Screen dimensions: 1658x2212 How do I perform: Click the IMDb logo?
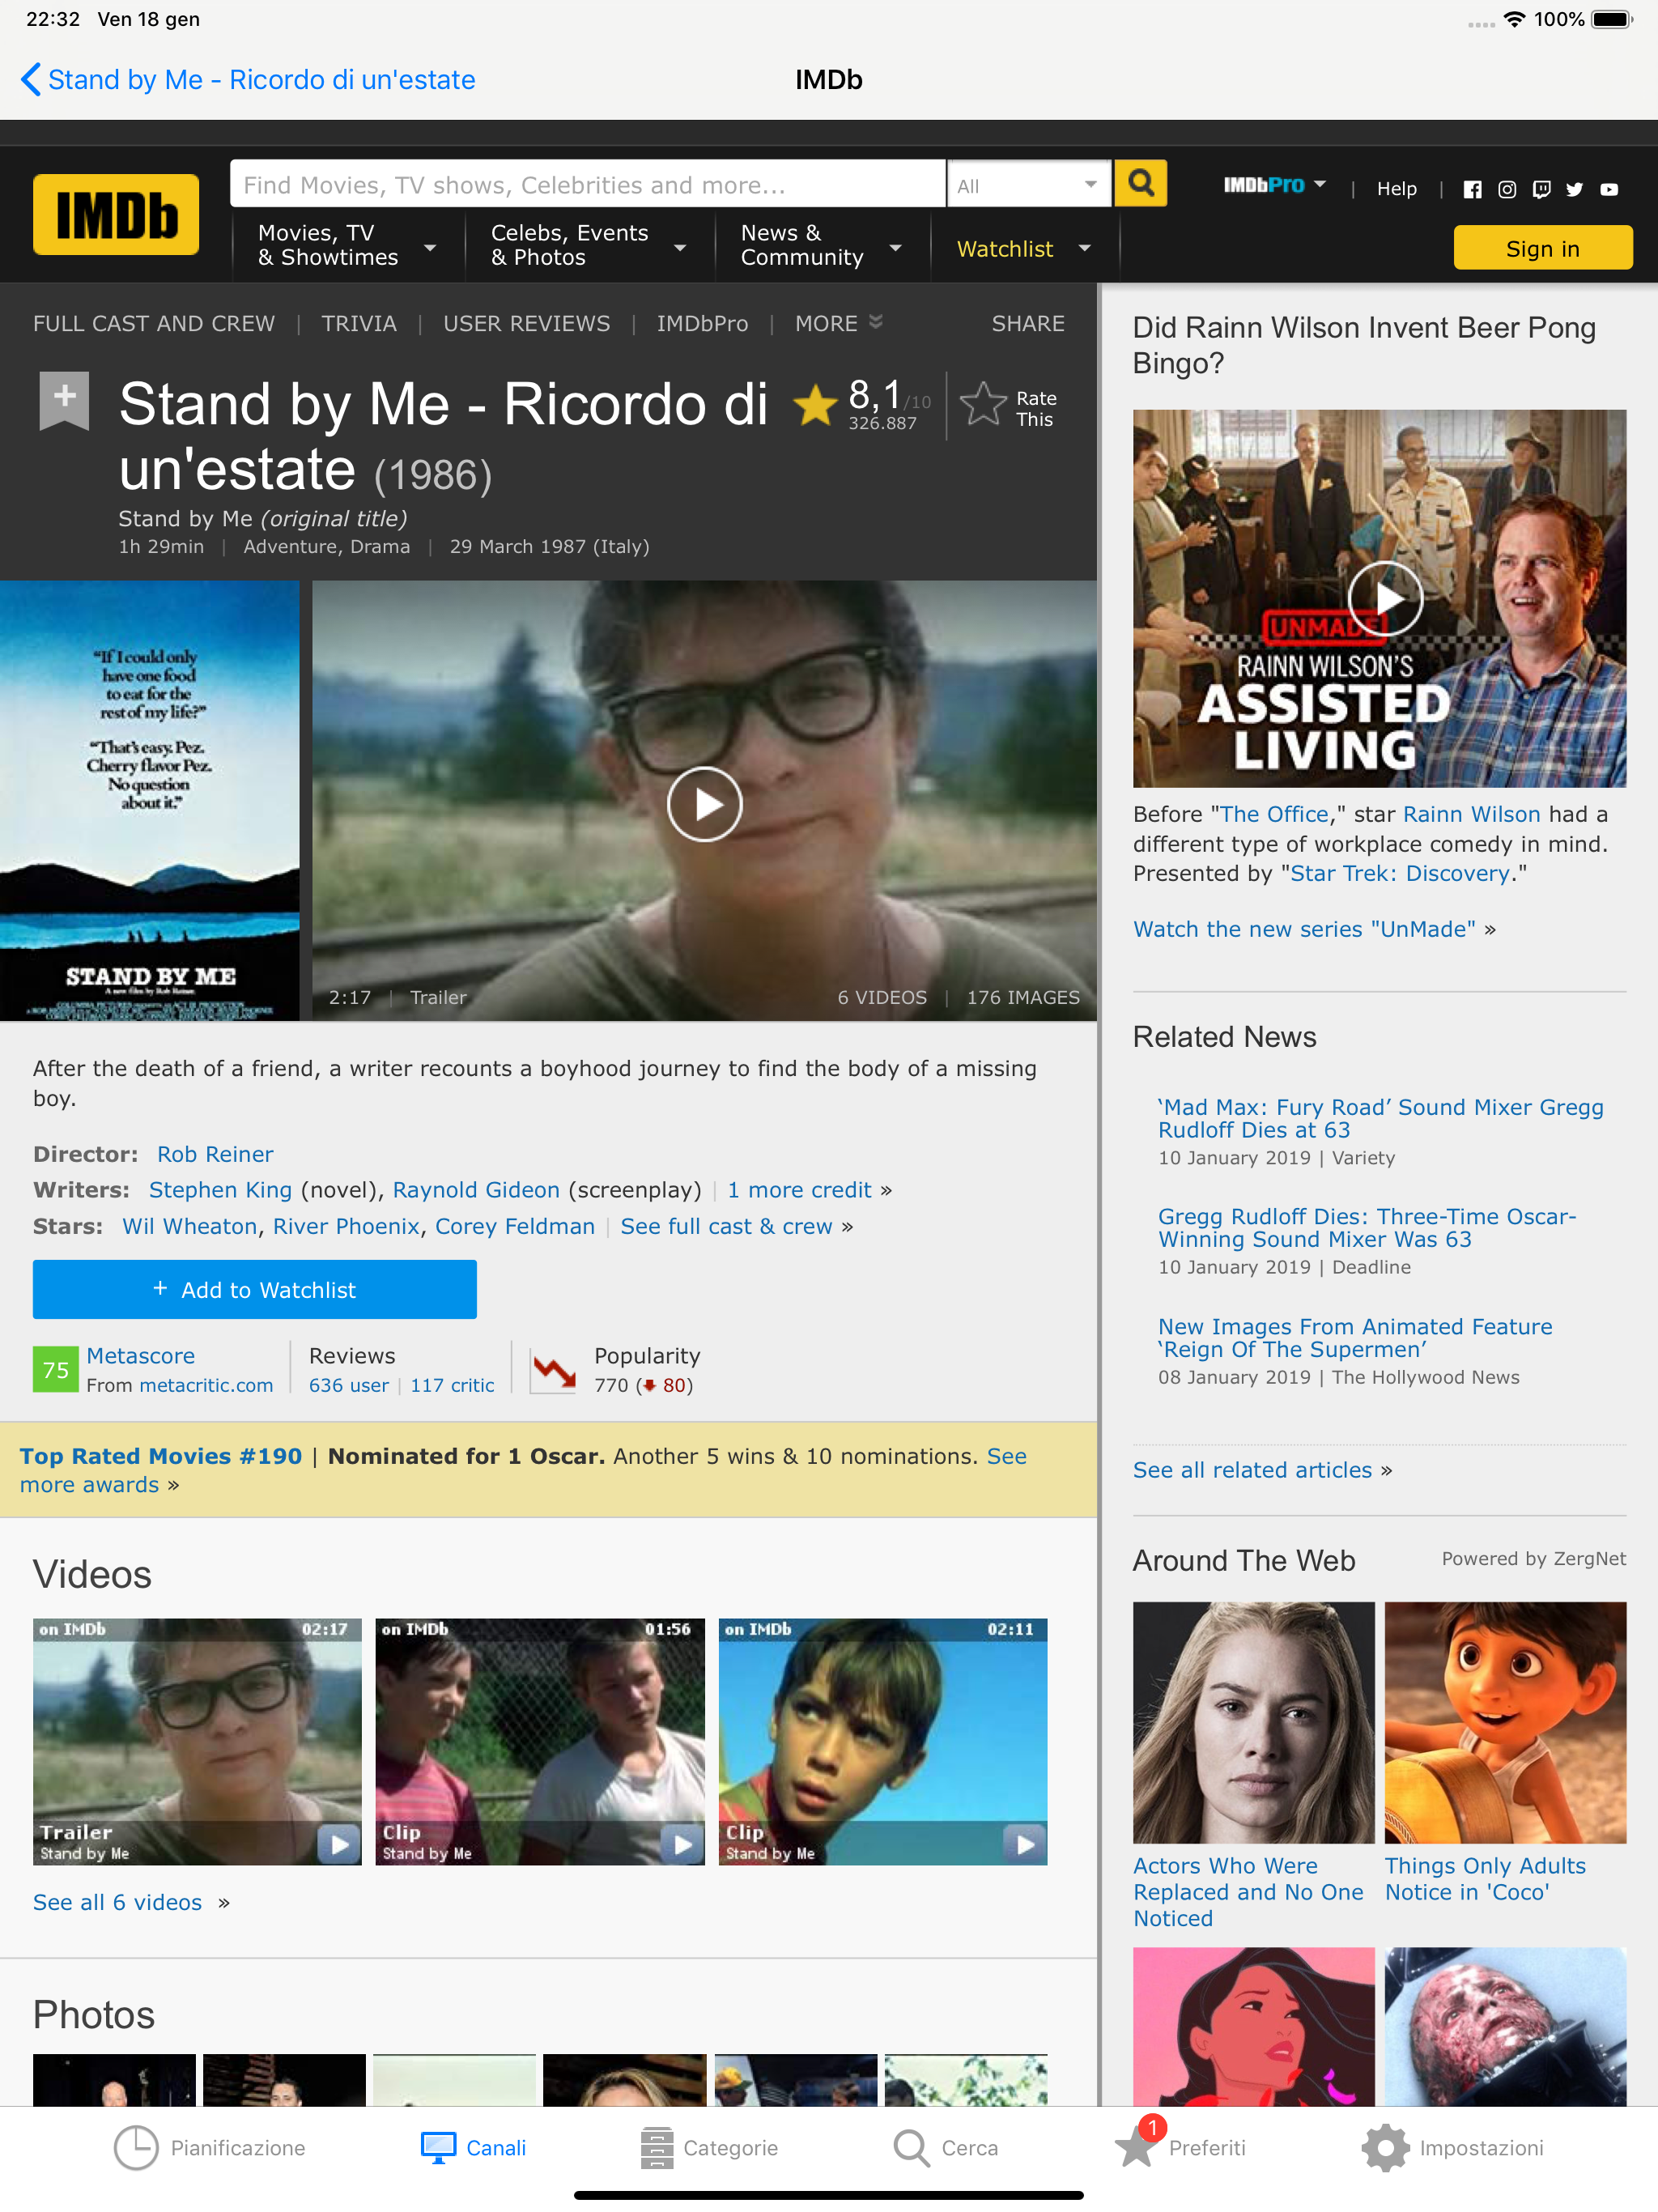(116, 215)
